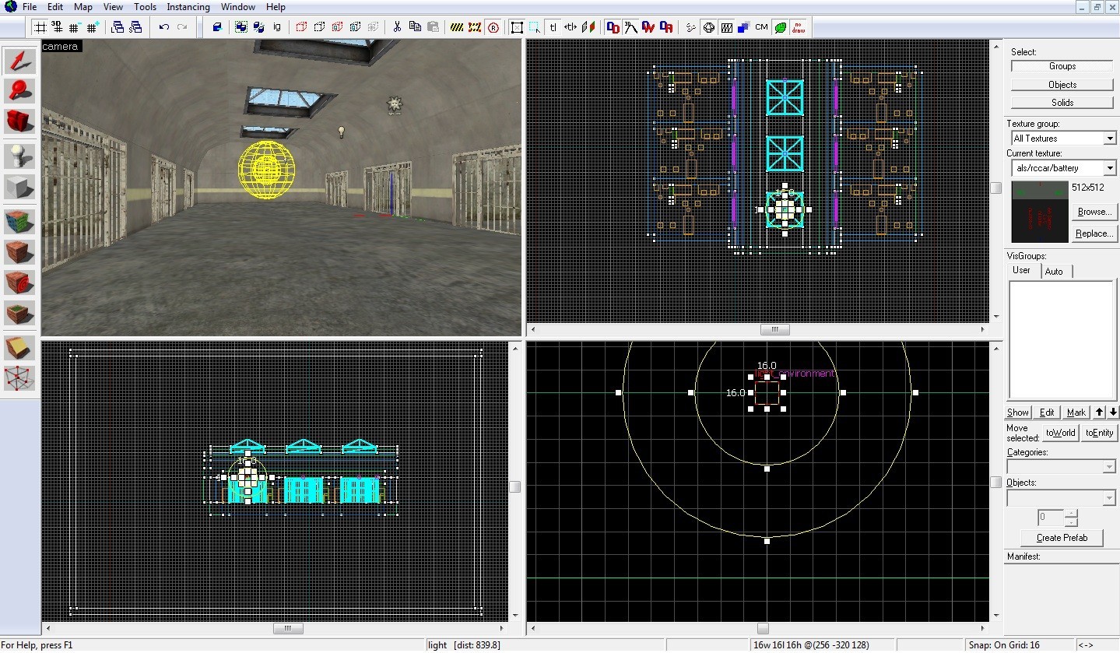Switch to the Auto VisGroups tab
The height and width of the screenshot is (653, 1120).
tap(1054, 271)
